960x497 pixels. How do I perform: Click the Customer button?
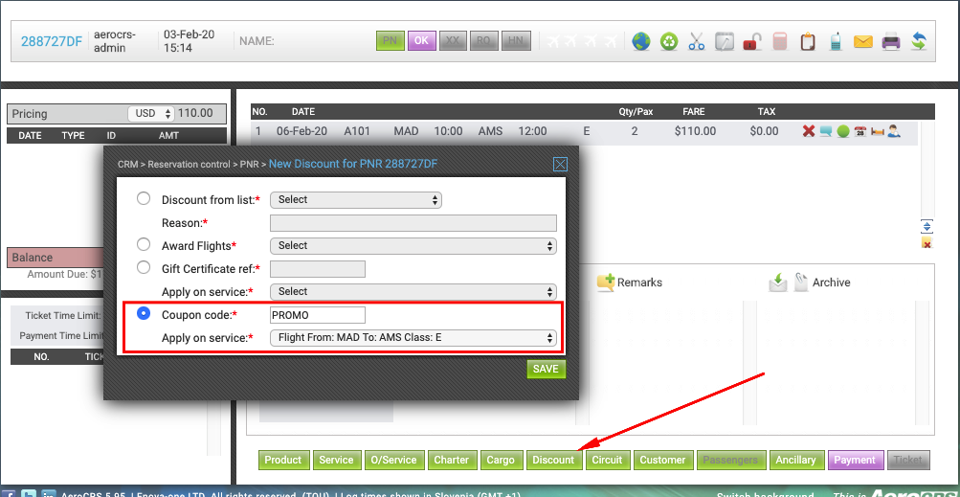click(x=663, y=461)
